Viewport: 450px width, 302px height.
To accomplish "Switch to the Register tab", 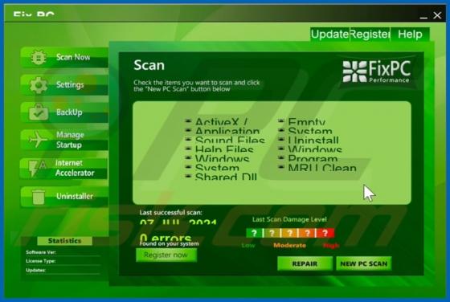I will click(x=370, y=35).
